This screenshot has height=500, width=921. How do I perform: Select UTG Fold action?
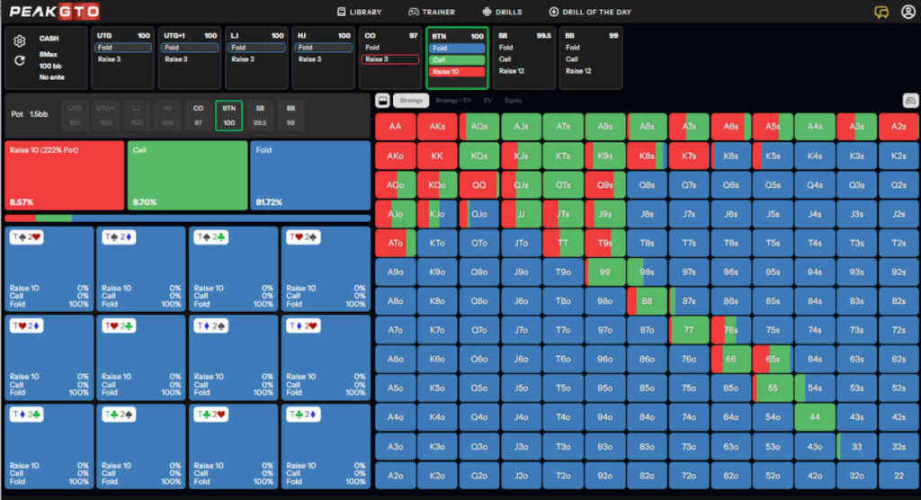tap(122, 48)
